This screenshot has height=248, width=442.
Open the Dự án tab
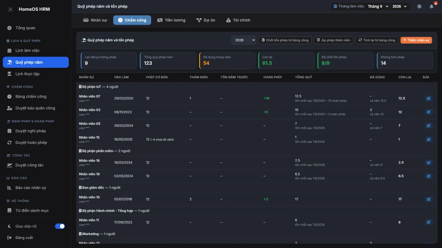pyautogui.click(x=206, y=20)
